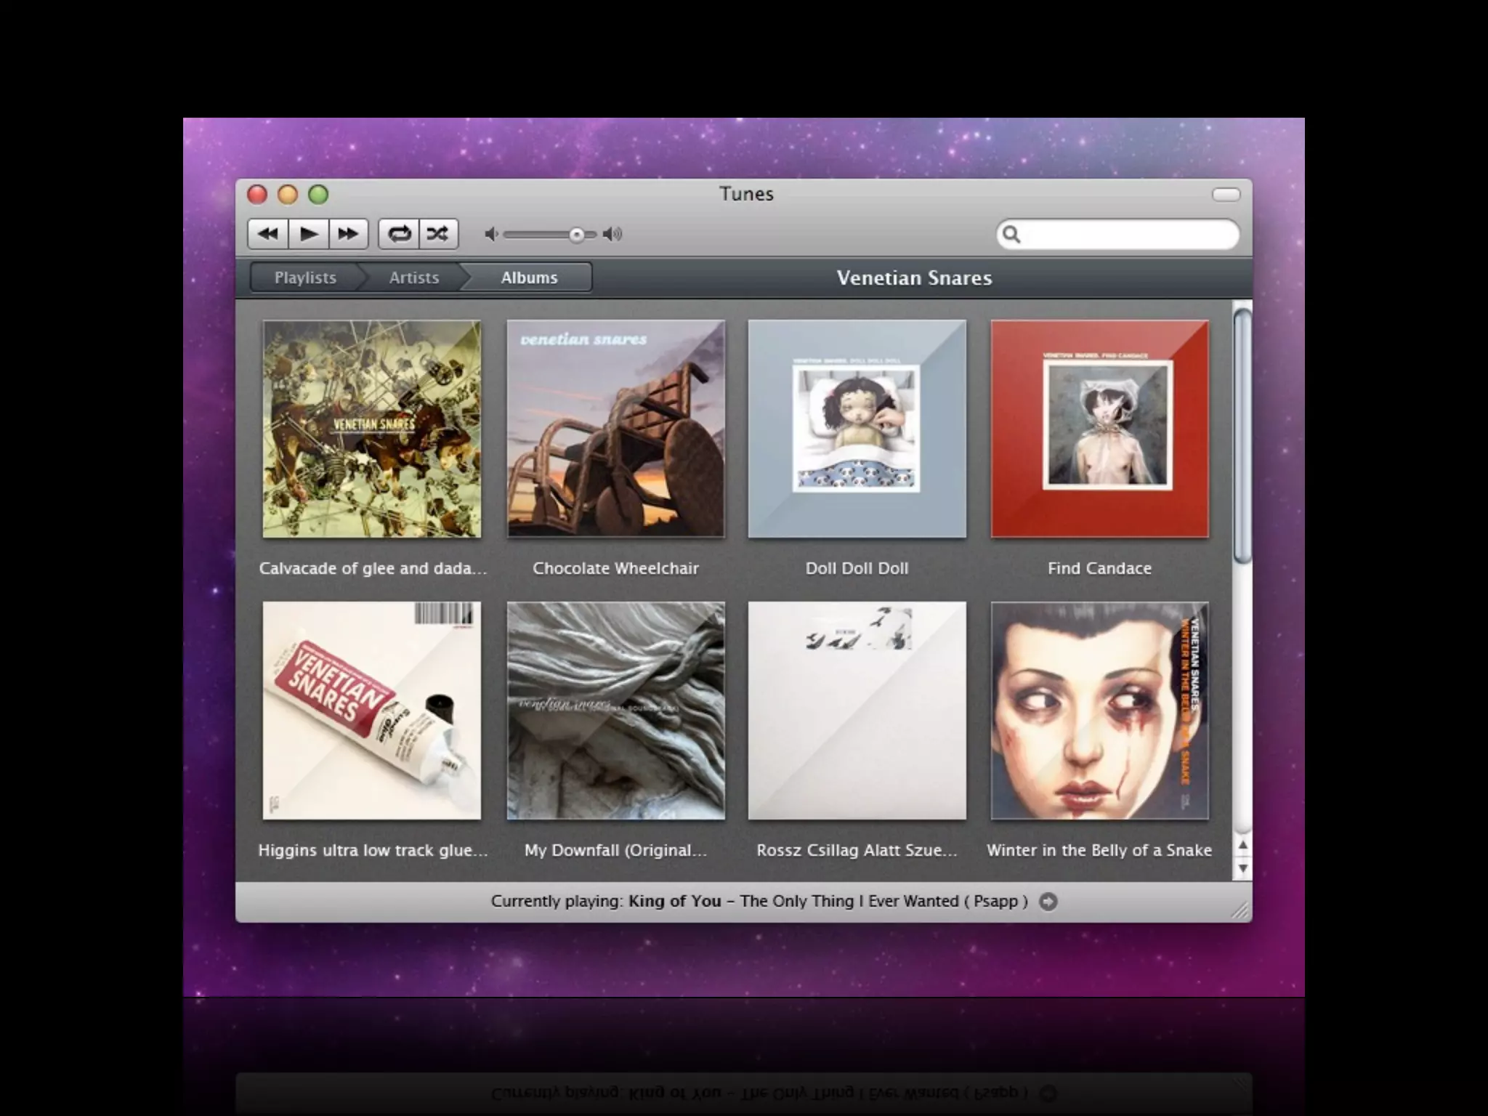Screen dimensions: 1488x1116
Task: Click the volume slider knob
Action: coord(576,235)
